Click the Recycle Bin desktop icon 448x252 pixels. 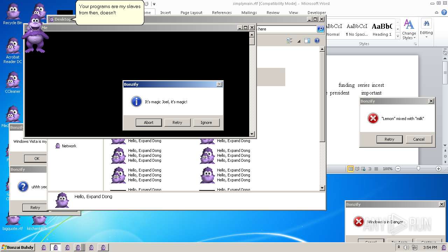coord(13,14)
